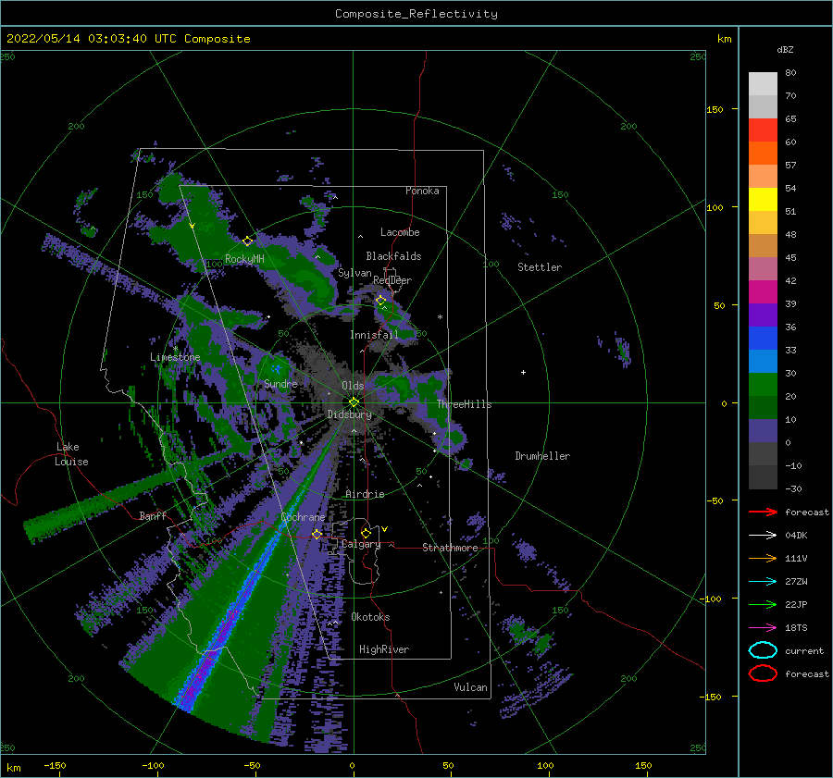
Task: Click the dBZ legend heading
Action: coord(785,49)
